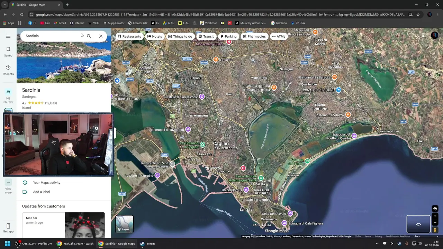Screen dimensions: 443x249
Task: Open the car driving directions icon
Action: pyautogui.click(x=8, y=92)
